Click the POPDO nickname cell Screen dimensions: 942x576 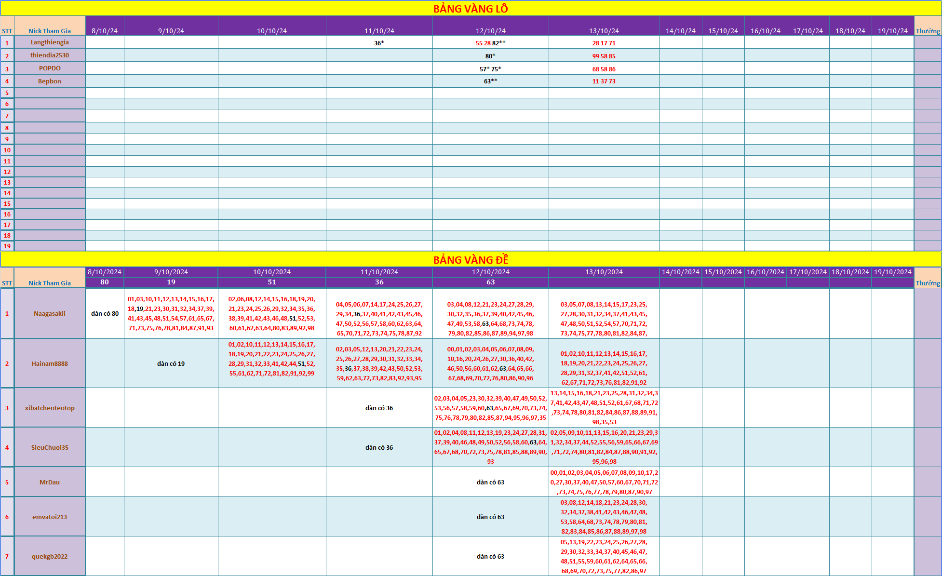tap(50, 68)
